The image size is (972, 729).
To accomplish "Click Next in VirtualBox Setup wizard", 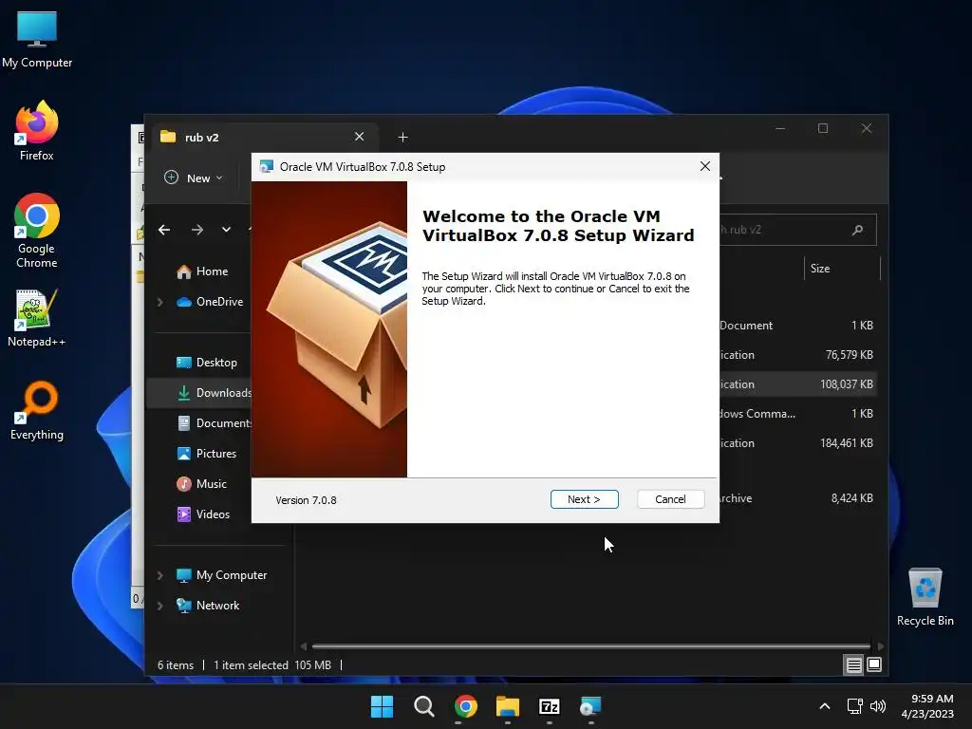I will click(x=584, y=499).
